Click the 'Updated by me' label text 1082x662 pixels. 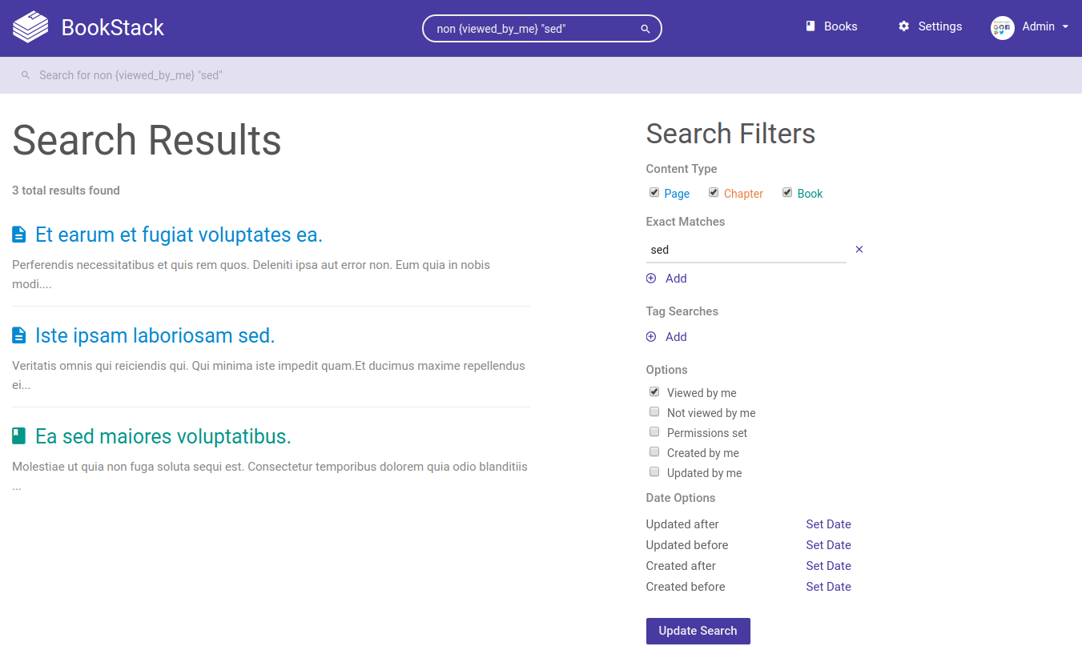click(x=705, y=473)
